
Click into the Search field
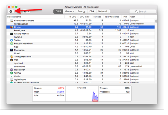pos(143,11)
